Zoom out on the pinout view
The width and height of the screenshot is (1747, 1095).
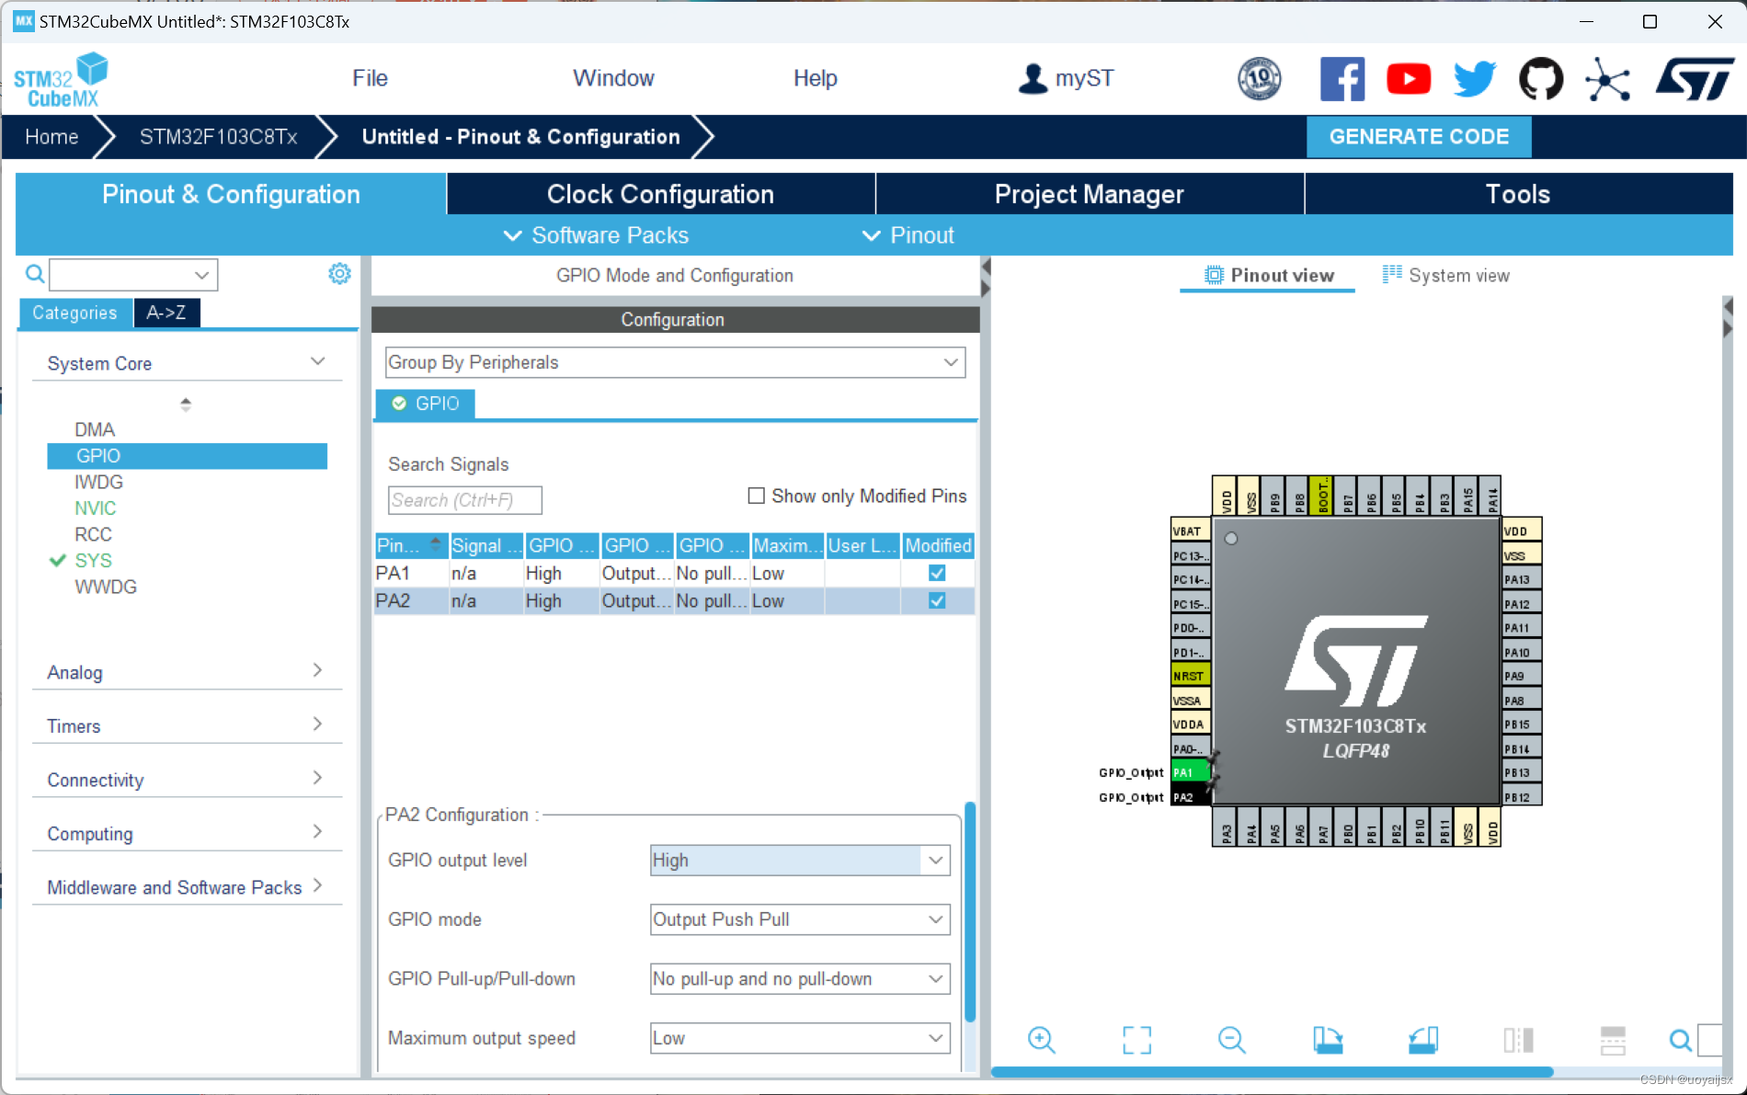1231,1040
